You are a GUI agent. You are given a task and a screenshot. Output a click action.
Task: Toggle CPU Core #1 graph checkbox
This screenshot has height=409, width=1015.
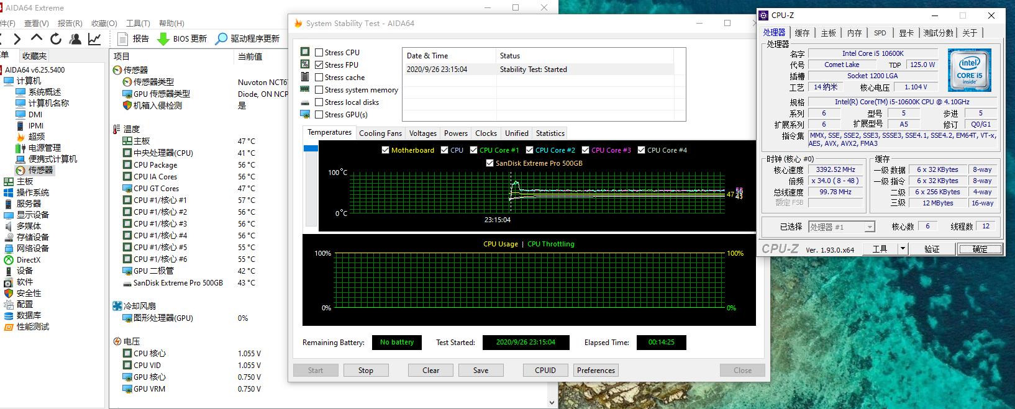(474, 150)
